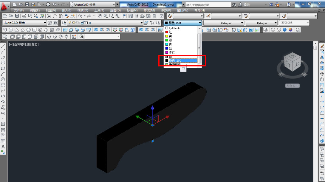Open the Layer Properties Manager icon
This screenshot has width=325, height=182.
(x=64, y=23)
